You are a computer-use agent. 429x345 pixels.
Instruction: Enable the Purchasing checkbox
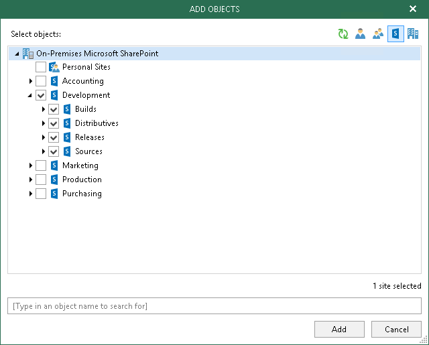pos(41,194)
